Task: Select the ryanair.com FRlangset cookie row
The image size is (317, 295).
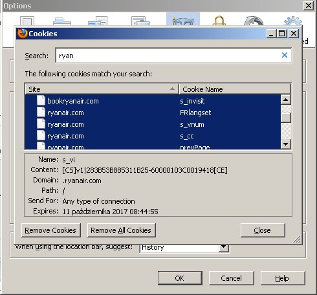Action: pos(153,113)
